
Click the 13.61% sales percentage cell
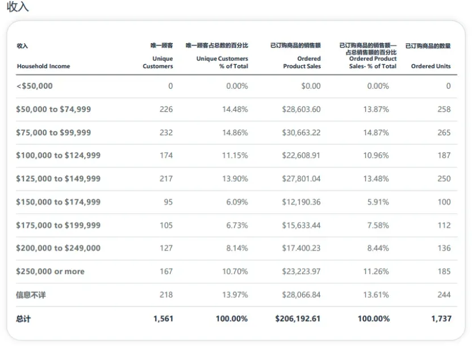click(376, 295)
